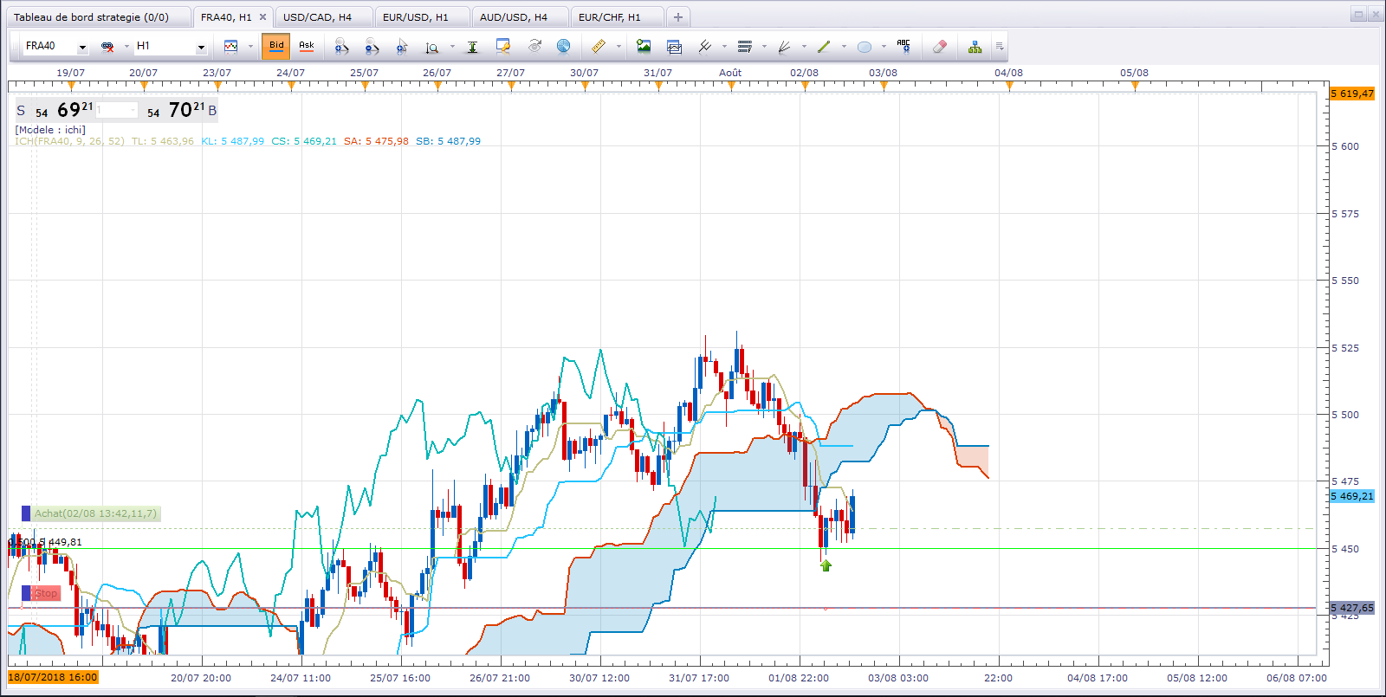The height and width of the screenshot is (697, 1386).
Task: Select the eraser tool
Action: 940,46
